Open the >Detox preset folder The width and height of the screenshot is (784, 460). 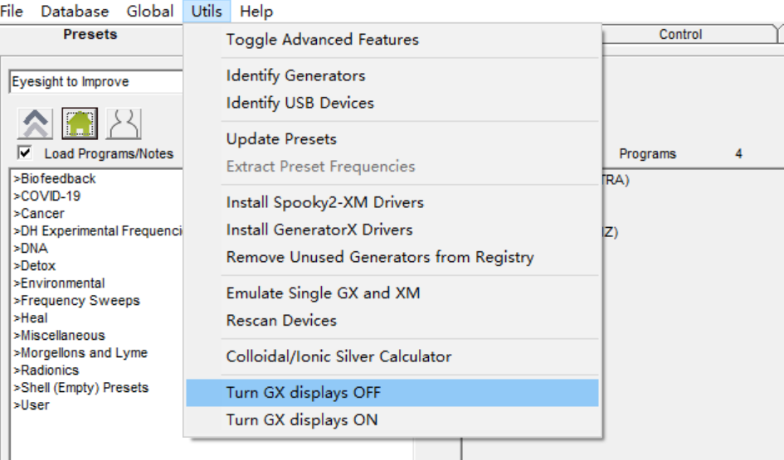[x=35, y=266]
